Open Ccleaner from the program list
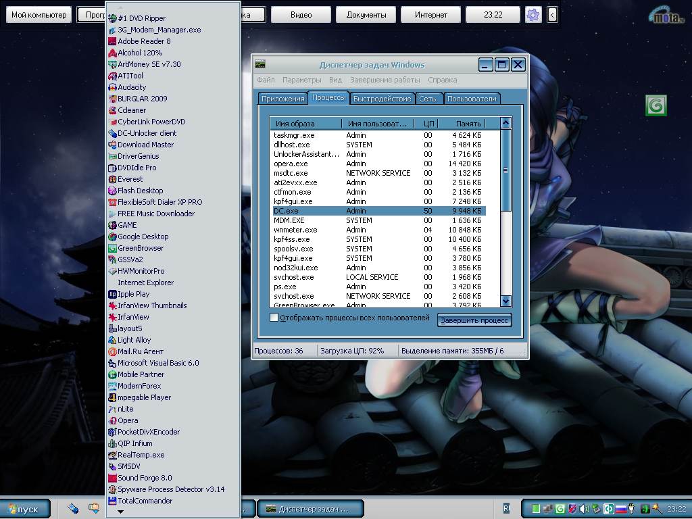 [127, 110]
